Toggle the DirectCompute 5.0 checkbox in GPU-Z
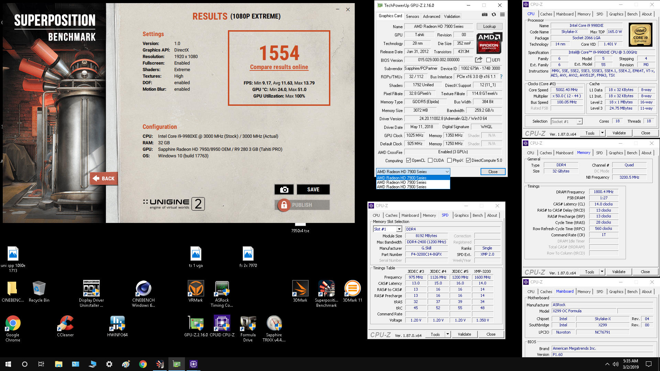 [x=468, y=160]
